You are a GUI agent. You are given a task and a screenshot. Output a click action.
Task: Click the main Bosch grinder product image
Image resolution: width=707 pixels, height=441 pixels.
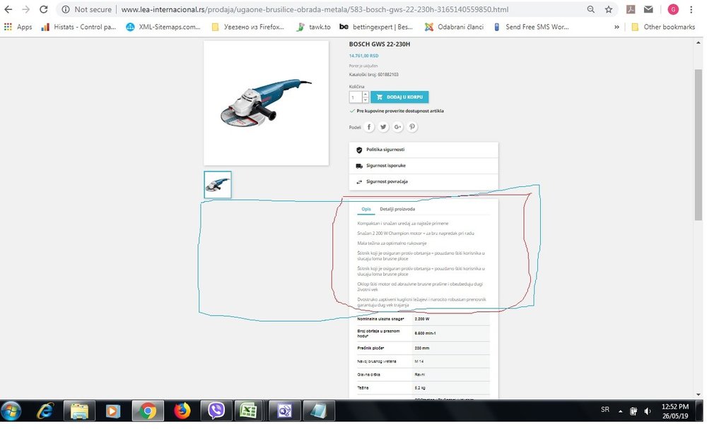pos(266,103)
